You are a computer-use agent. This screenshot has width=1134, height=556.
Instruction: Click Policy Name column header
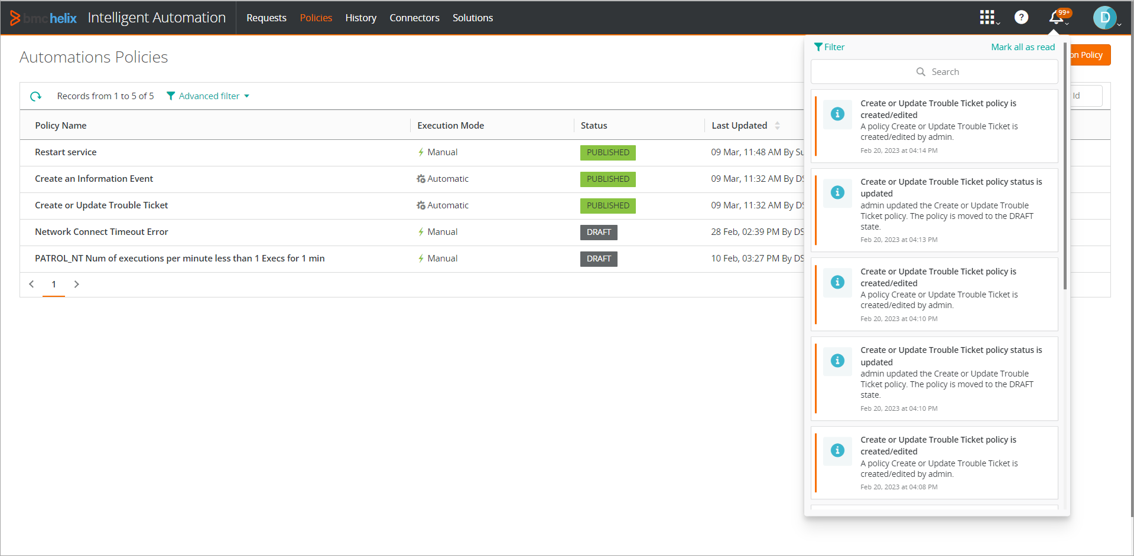coord(61,126)
